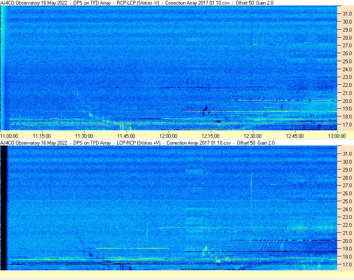Click the 17.0 frequency label on bottom chart
Image resolution: width=354 pixels, height=280 pixels.
[x=347, y=265]
